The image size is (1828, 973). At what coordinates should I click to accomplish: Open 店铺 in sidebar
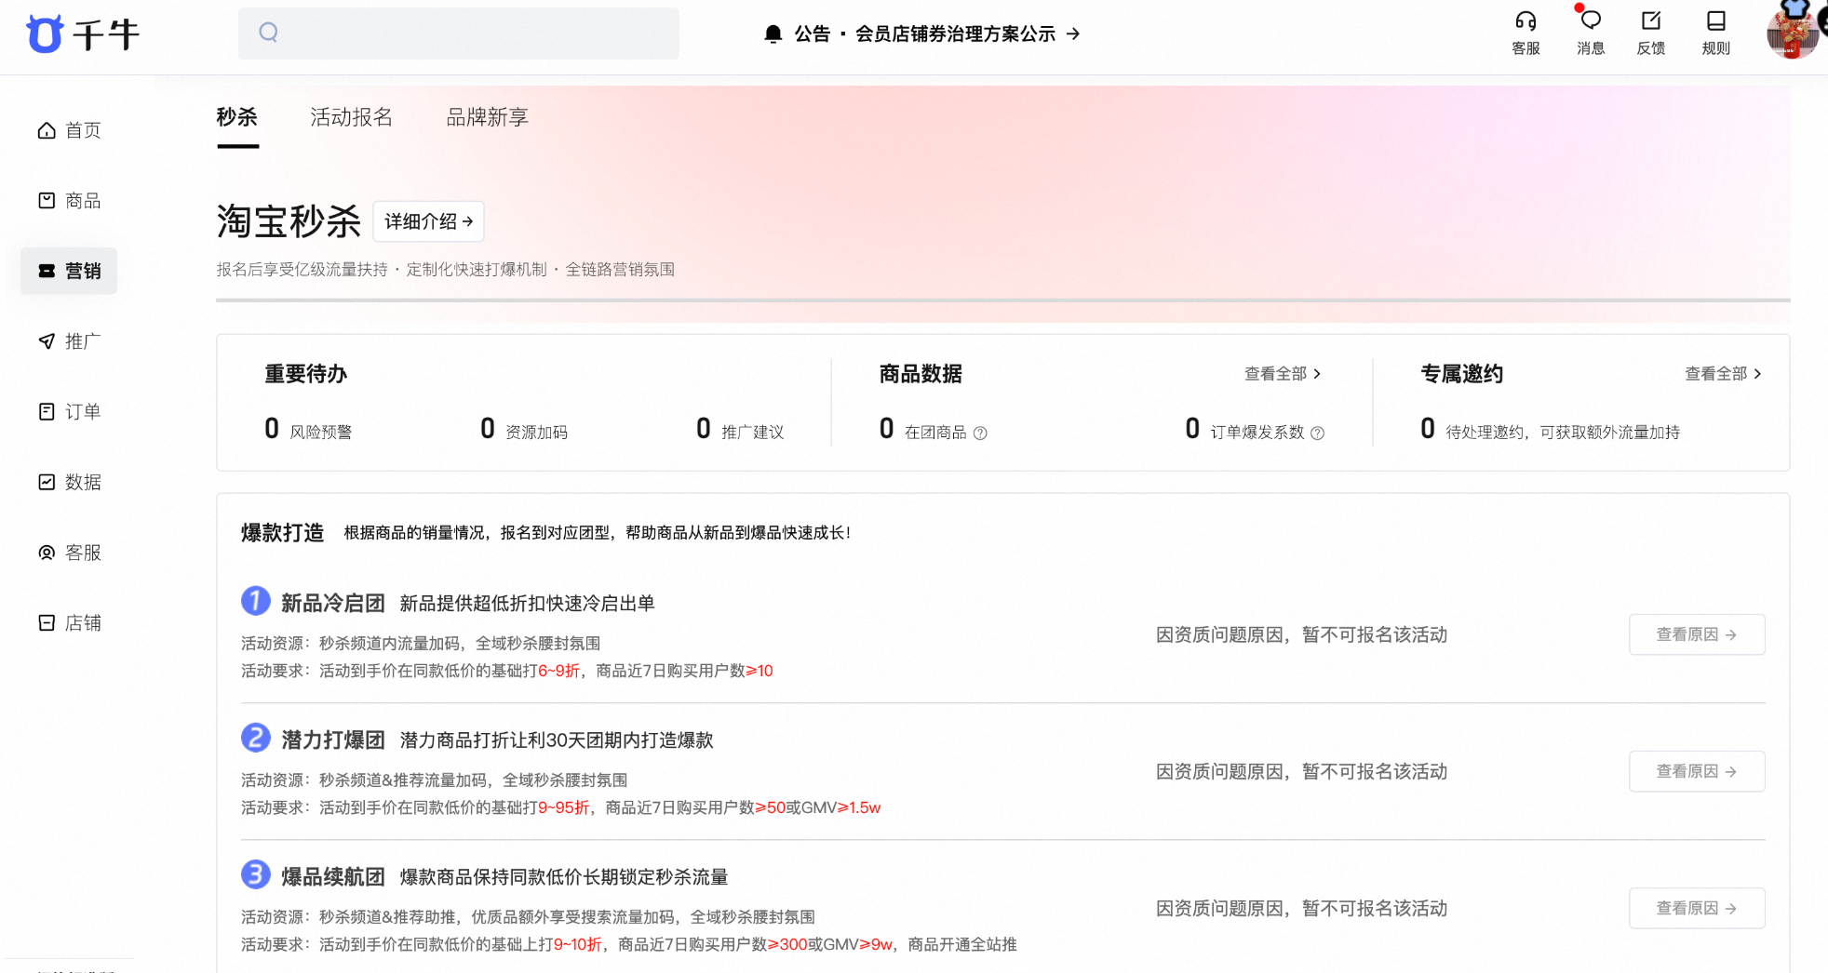(69, 623)
